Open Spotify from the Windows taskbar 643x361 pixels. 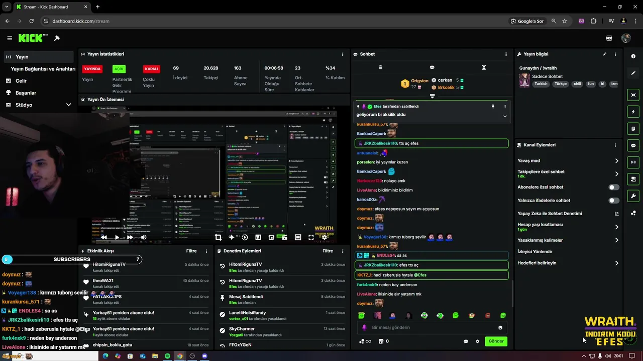pos(167,356)
